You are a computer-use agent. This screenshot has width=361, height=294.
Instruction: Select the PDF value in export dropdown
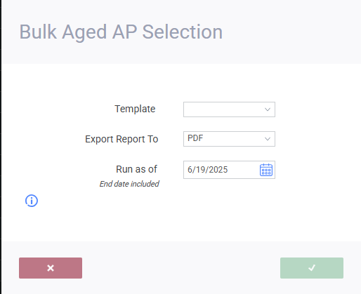(x=195, y=138)
